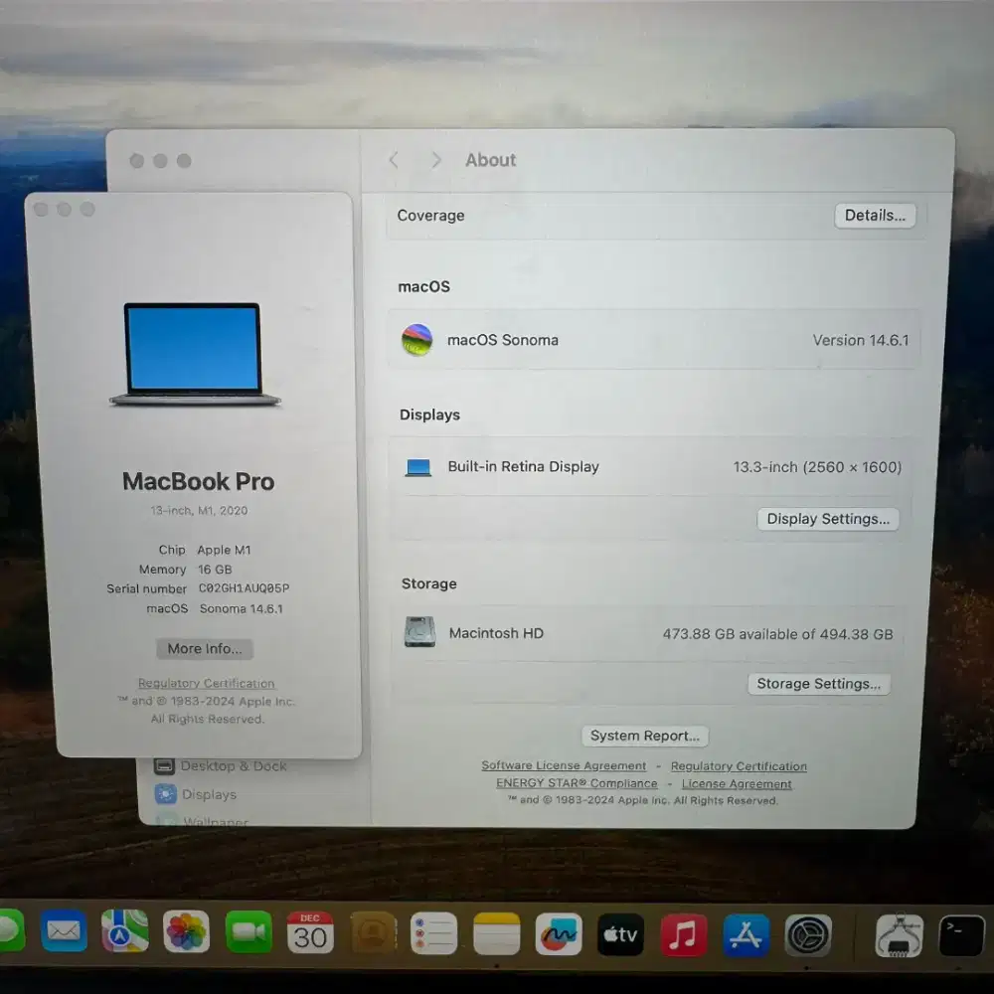Screen dimensions: 994x994
Task: Open Display Settings
Action: tap(828, 518)
